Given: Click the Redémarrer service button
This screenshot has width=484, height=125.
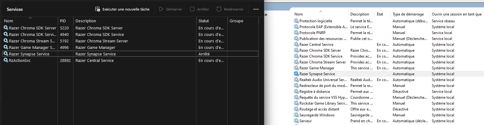Looking at the screenshot, I should pos(230,9).
